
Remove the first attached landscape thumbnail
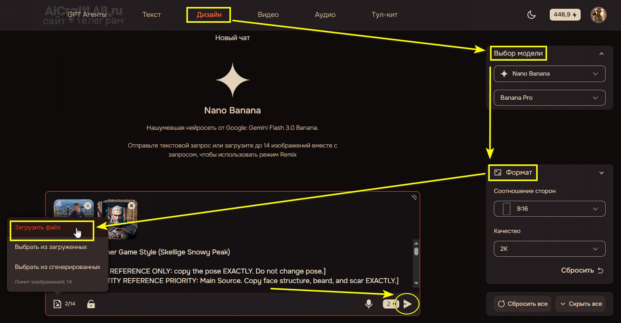pos(88,206)
